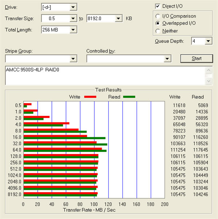Viewport: 218px width, 219px height.
Task: Click the 16.0 transfer size row label
Action: tap(17, 137)
